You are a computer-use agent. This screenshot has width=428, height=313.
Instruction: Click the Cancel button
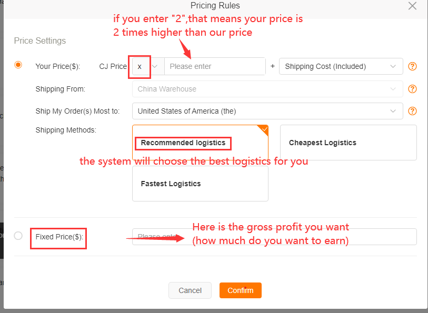(190, 290)
